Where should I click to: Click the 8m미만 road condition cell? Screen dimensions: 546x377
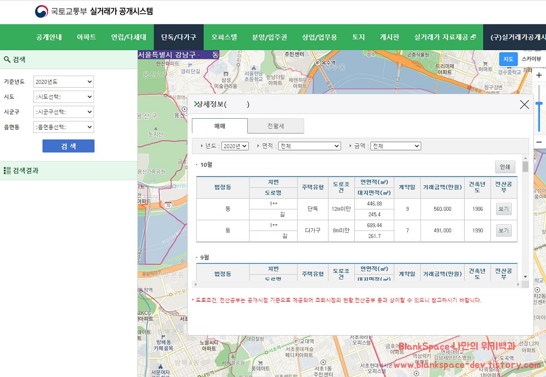341,230
